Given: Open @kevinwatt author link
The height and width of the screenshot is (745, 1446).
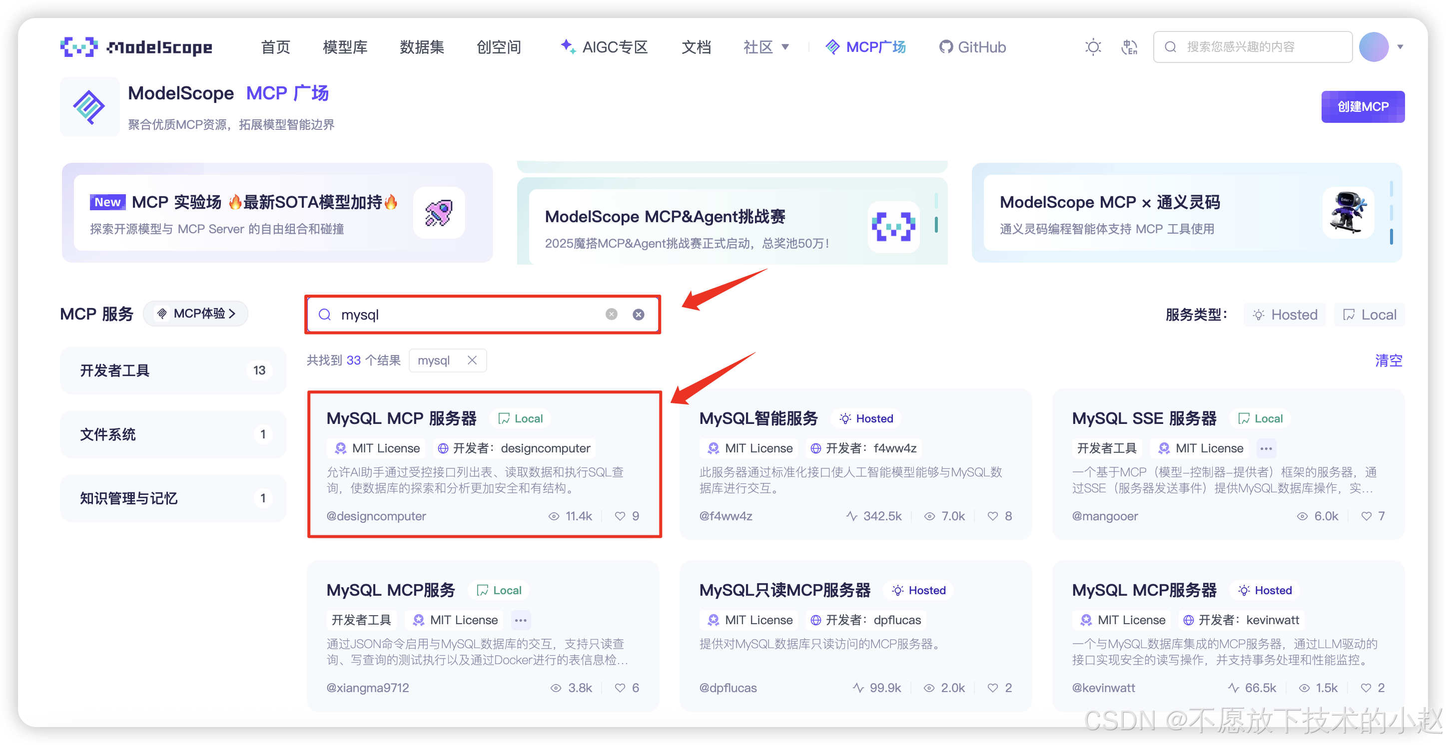Looking at the screenshot, I should pos(1103,688).
